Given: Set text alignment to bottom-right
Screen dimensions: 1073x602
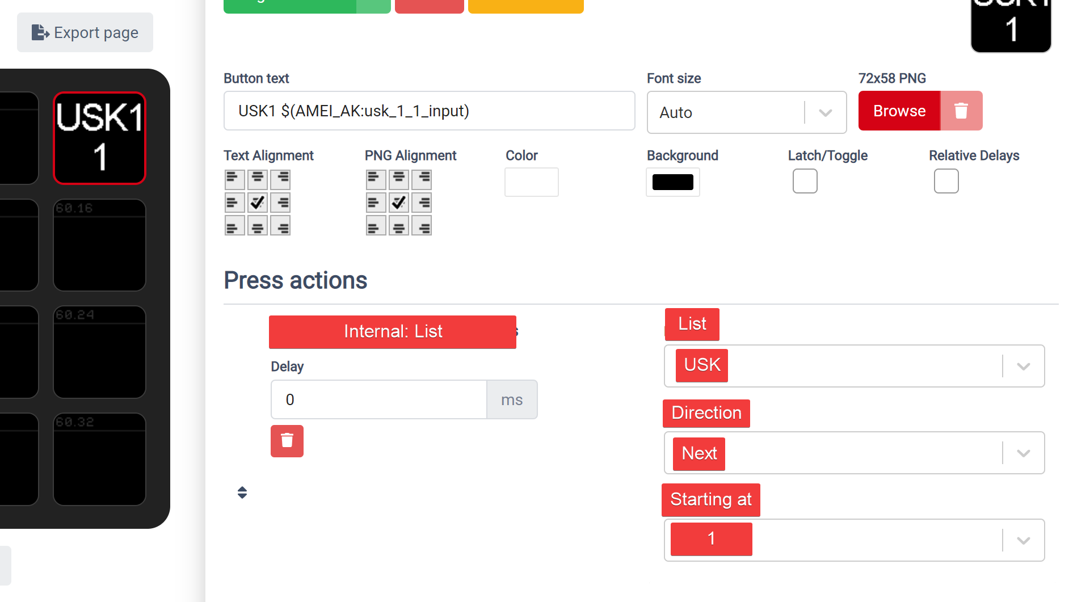Looking at the screenshot, I should (281, 225).
